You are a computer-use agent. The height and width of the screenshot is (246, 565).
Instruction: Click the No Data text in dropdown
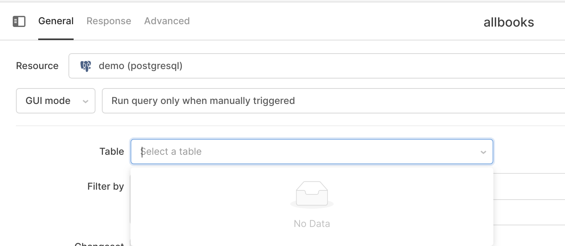pos(312,224)
